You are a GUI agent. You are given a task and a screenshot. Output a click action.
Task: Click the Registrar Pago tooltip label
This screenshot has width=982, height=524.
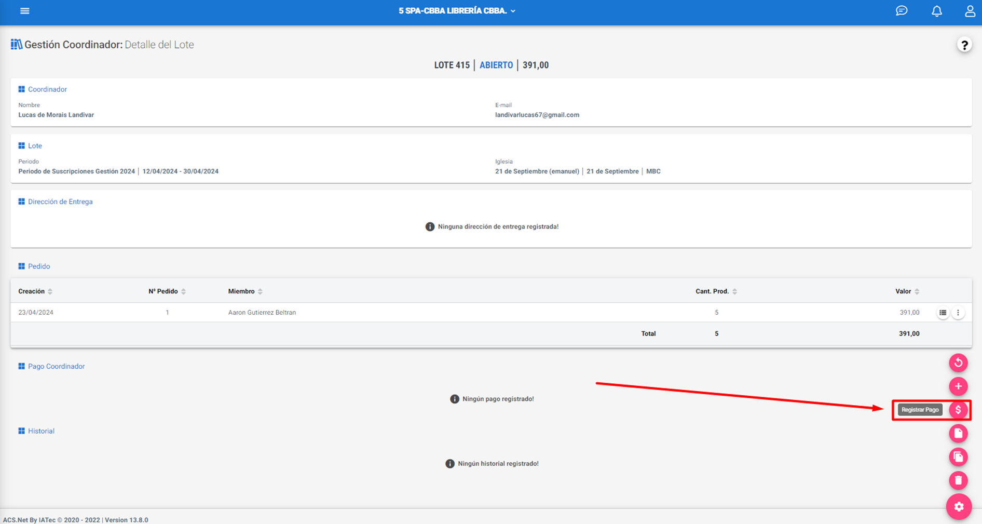click(x=920, y=410)
